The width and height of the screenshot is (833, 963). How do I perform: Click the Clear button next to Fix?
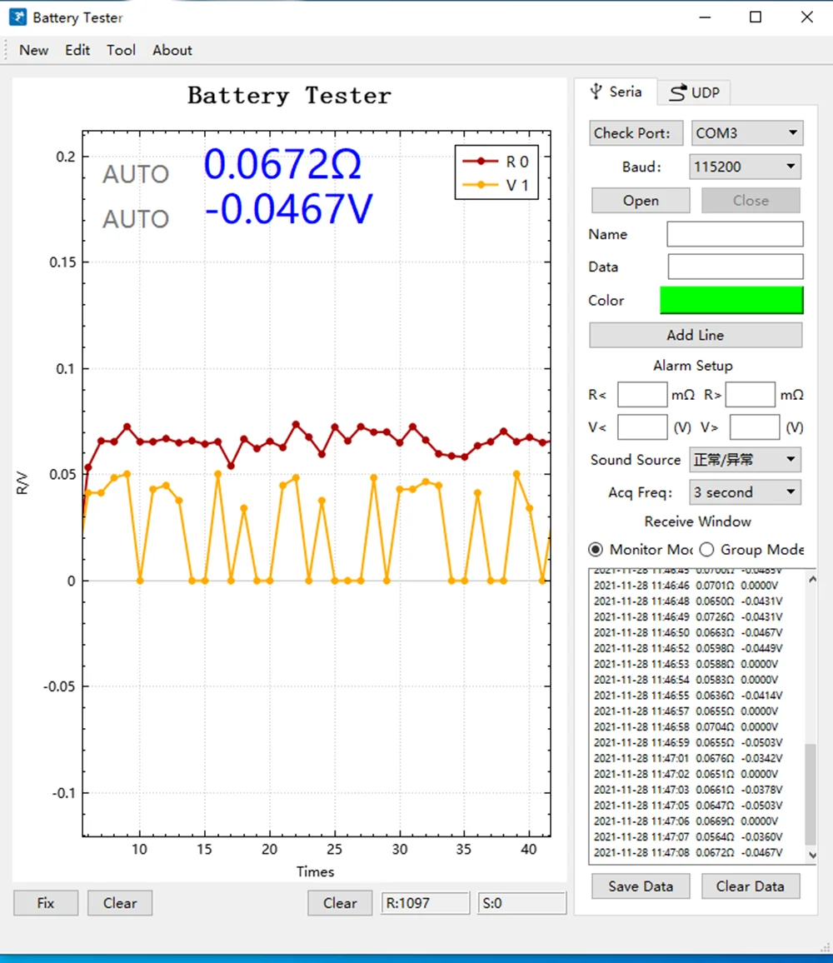(x=120, y=903)
